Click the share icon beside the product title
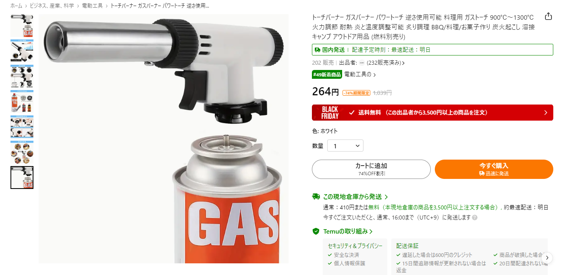Image resolution: width=569 pixels, height=275 pixels. (548, 16)
